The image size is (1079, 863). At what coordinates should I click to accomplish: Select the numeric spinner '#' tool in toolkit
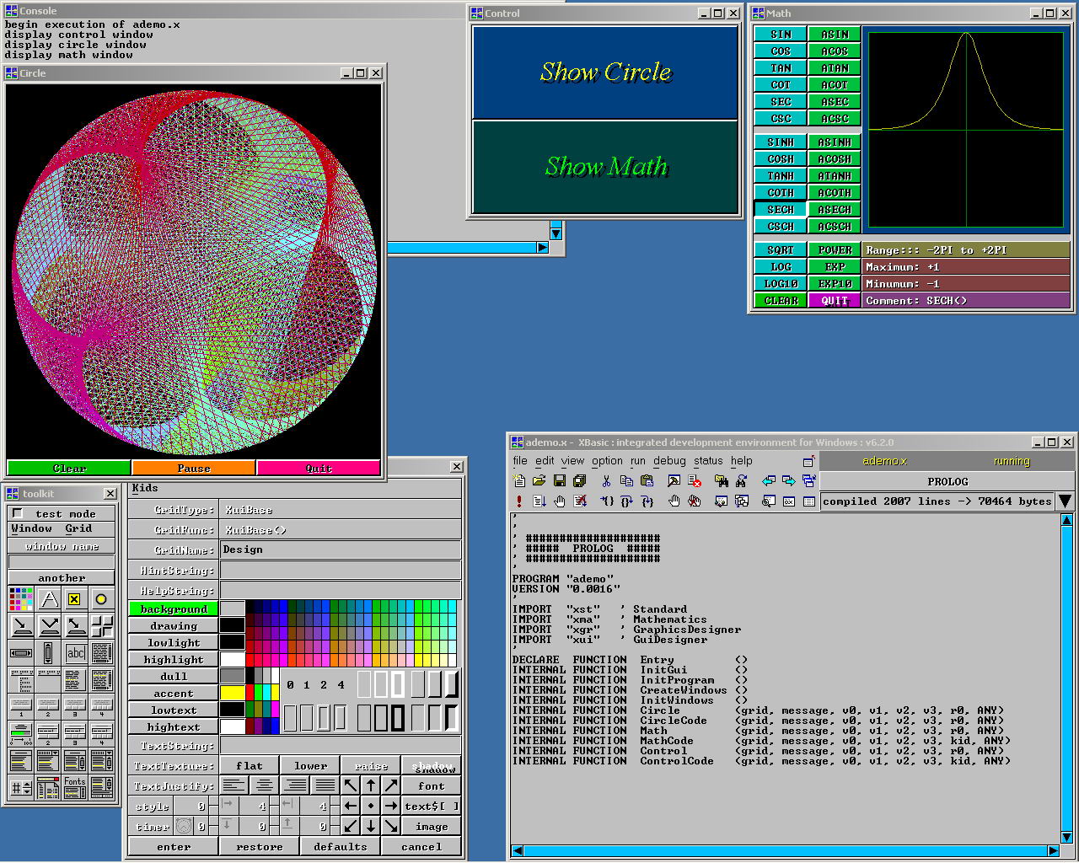point(21,787)
